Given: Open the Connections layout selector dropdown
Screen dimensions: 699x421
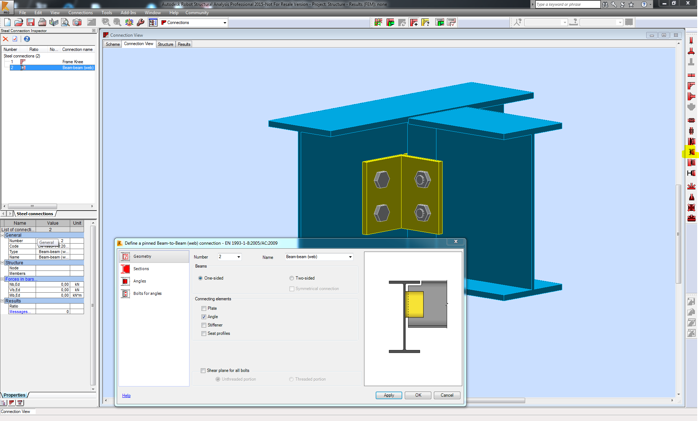Looking at the screenshot, I should pyautogui.click(x=224, y=22).
